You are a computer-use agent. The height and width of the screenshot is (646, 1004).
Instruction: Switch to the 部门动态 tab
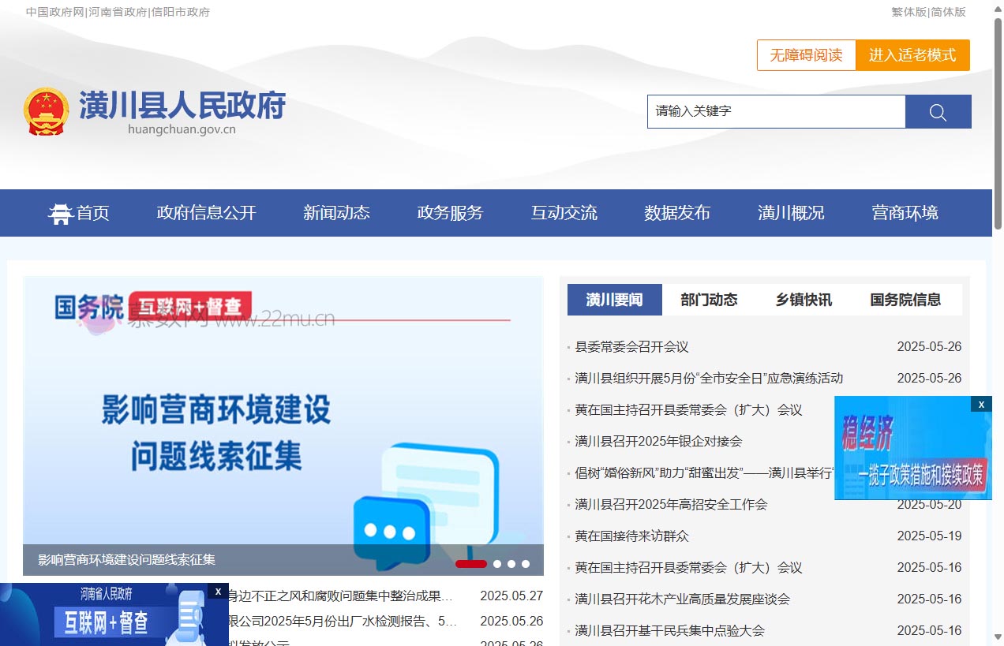tap(709, 300)
